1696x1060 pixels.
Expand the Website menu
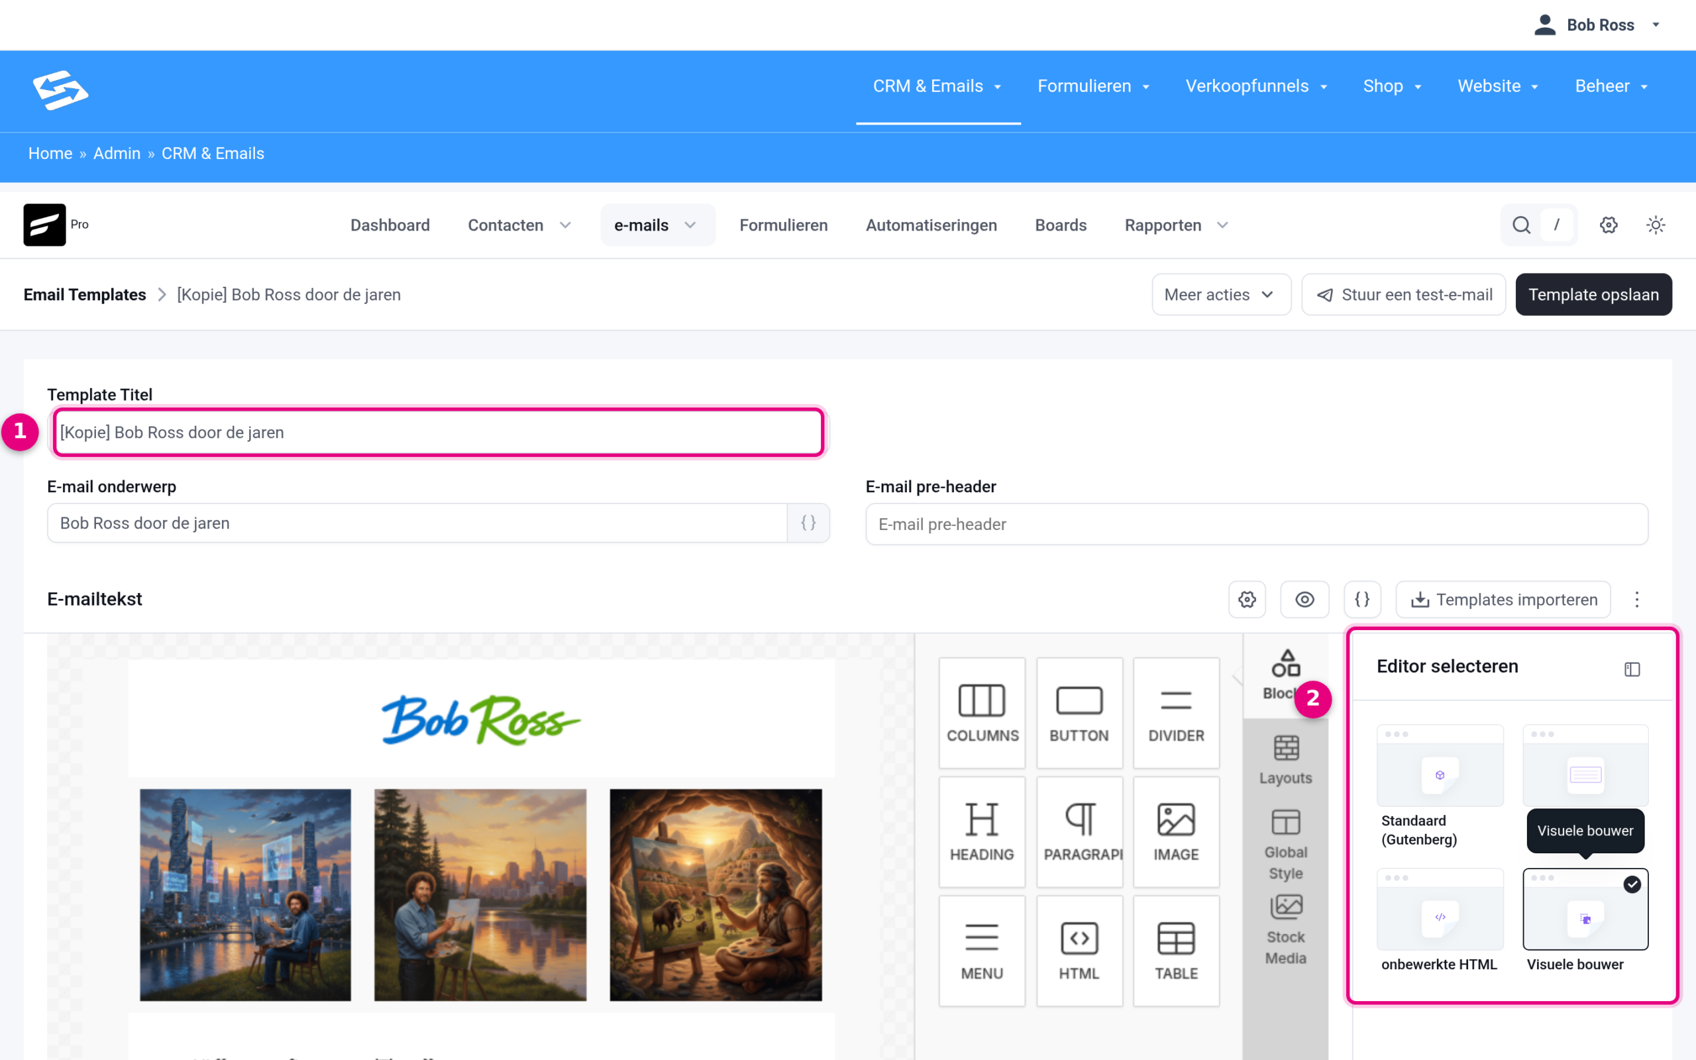coord(1498,85)
